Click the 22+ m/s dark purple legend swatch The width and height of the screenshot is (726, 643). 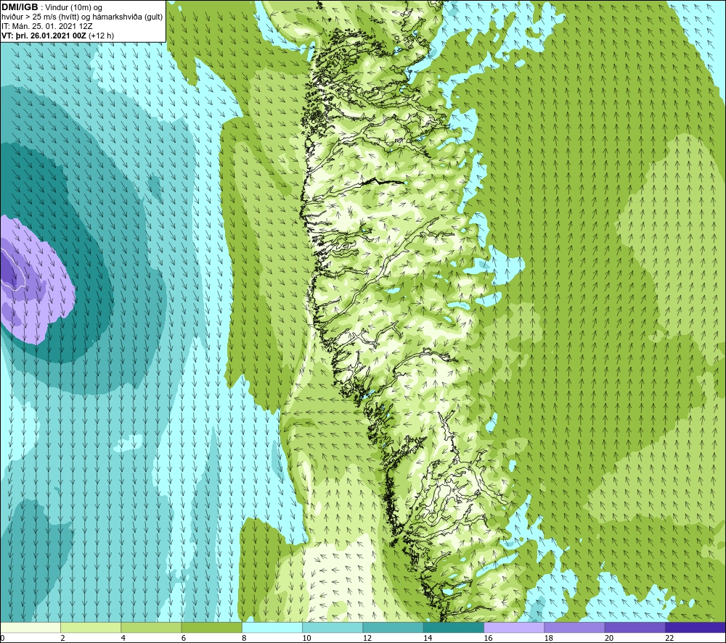tap(695, 627)
